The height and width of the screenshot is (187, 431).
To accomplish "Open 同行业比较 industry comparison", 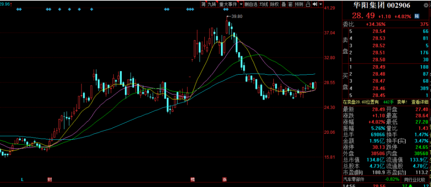I will click(x=414, y=180).
